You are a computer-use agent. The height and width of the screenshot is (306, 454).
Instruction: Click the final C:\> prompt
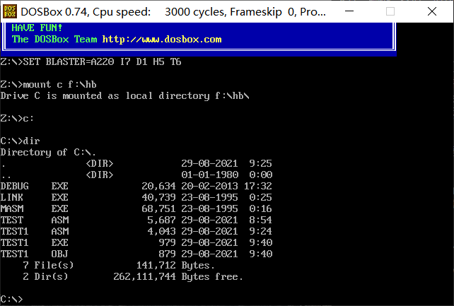[11, 299]
